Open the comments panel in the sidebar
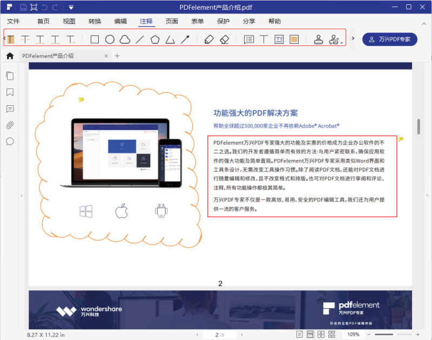The height and width of the screenshot is (340, 432). coord(11,109)
